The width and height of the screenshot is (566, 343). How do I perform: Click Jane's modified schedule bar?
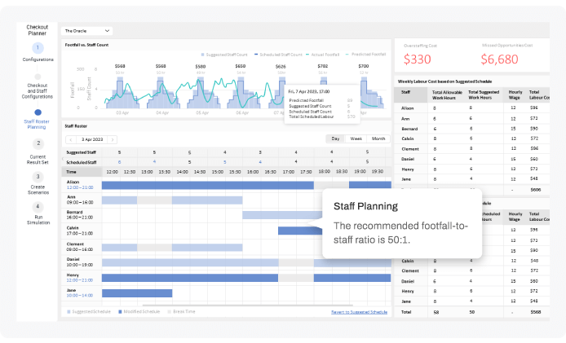(137, 293)
